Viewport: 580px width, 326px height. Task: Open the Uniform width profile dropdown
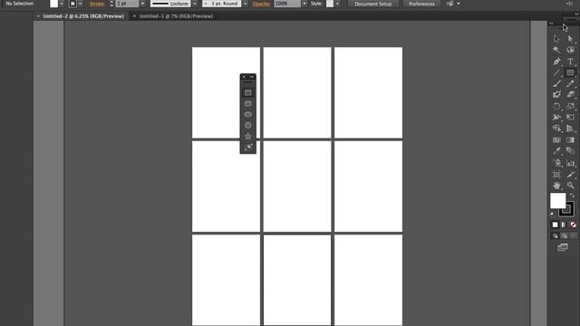[x=195, y=4]
